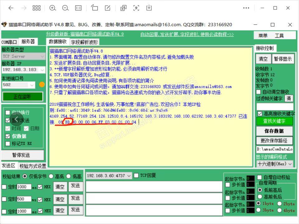Open the 菜单 menu

[x=263, y=35]
